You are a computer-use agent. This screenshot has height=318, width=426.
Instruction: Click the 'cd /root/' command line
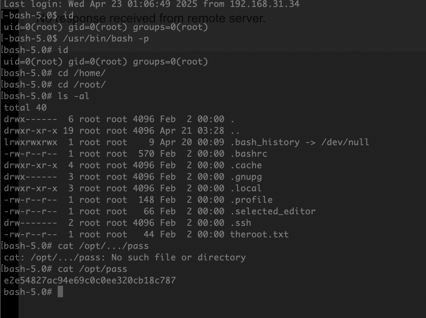point(82,84)
